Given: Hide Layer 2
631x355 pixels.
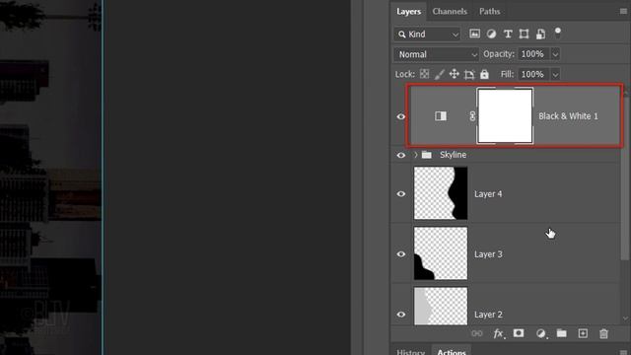Looking at the screenshot, I should 401,315.
